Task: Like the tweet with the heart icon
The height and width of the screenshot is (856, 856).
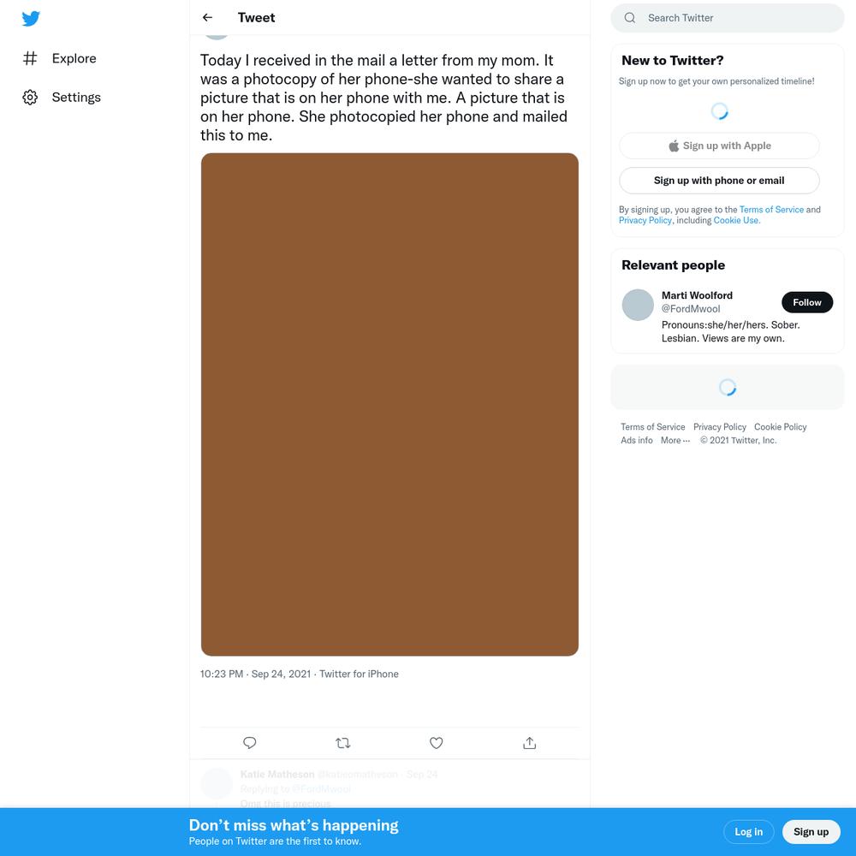Action: coord(437,742)
